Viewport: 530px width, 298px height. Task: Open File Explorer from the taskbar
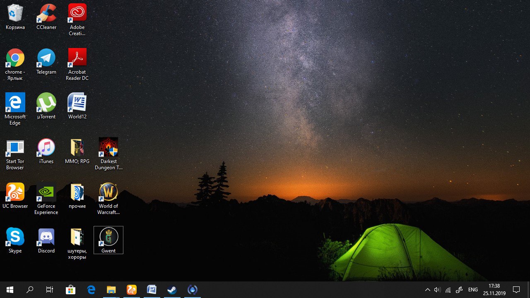pyautogui.click(x=111, y=290)
